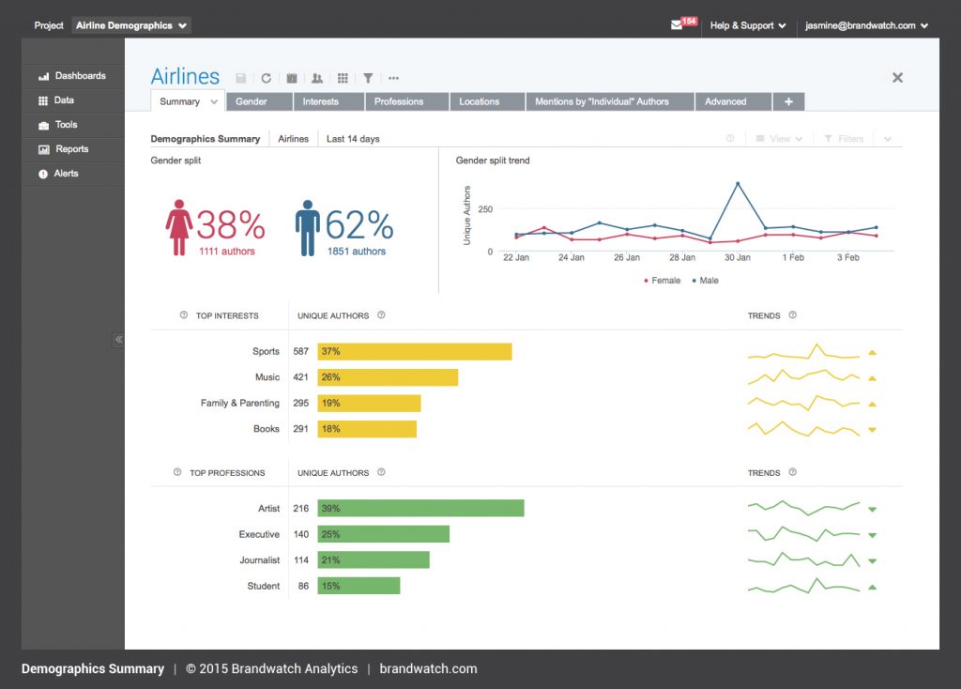961x689 pixels.
Task: Click the refresh icon beside Airlines
Action: coord(267,79)
